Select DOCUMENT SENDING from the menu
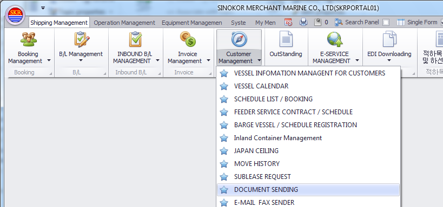Image resolution: width=443 pixels, height=207 pixels. click(308, 190)
